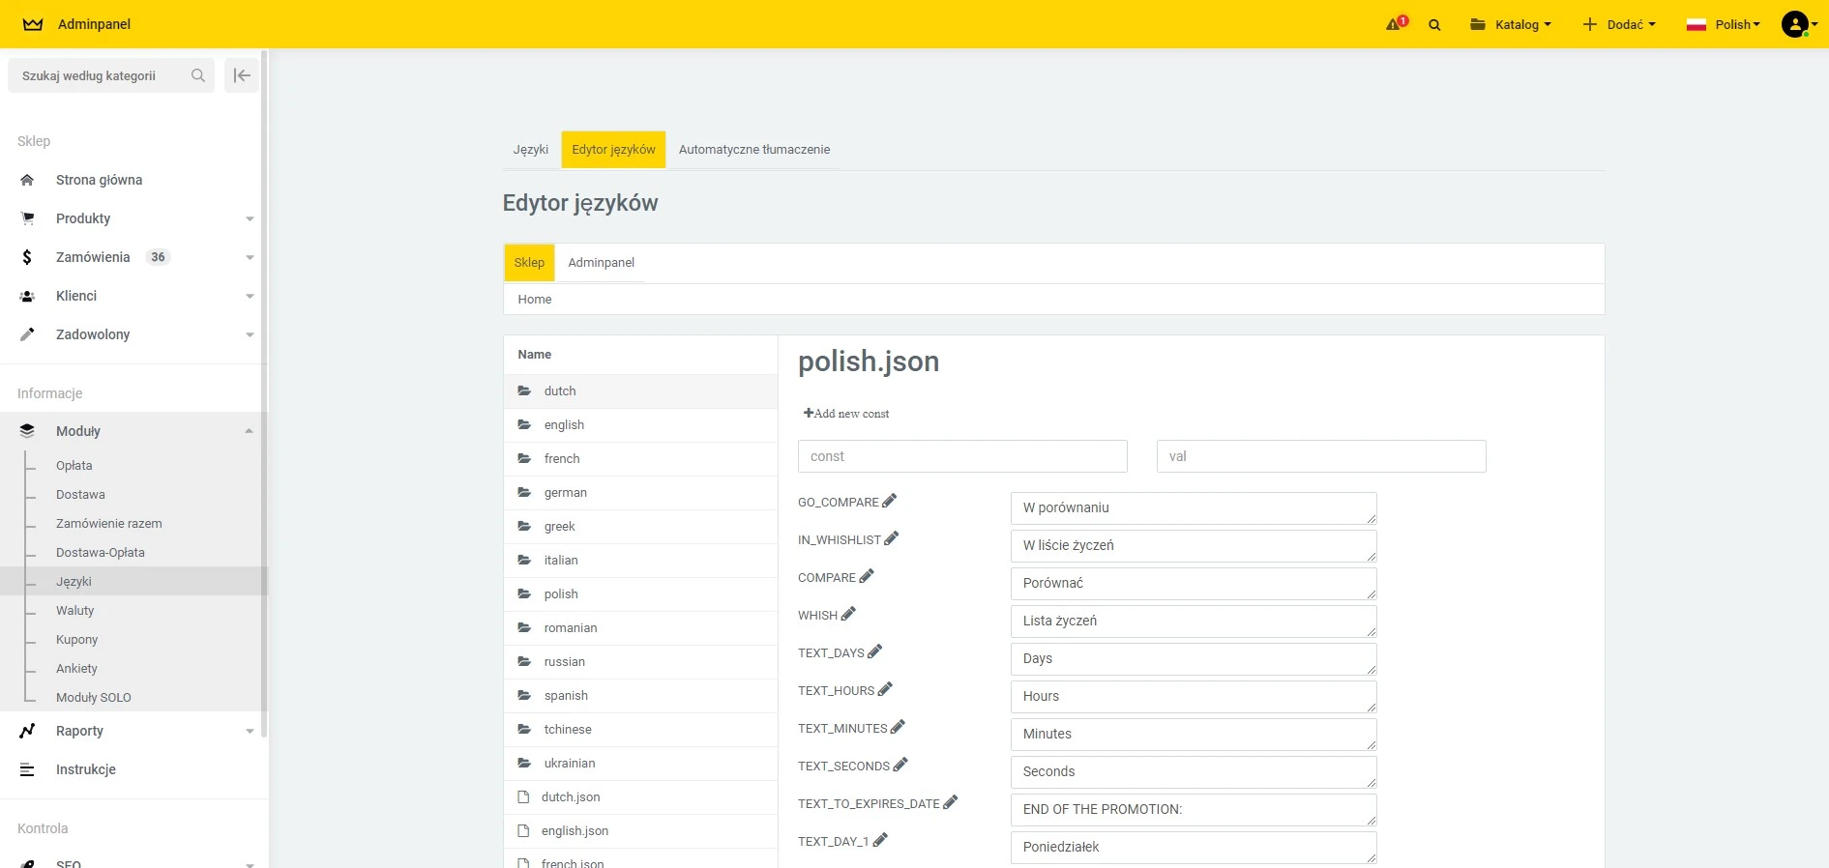Click pencil icon beside TEXT_TO_EXPIRES_DATE
1829x868 pixels.
(951, 802)
